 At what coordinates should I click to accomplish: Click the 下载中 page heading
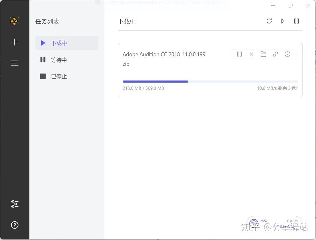pos(127,21)
